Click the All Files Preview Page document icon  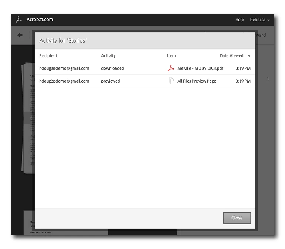pyautogui.click(x=172, y=81)
